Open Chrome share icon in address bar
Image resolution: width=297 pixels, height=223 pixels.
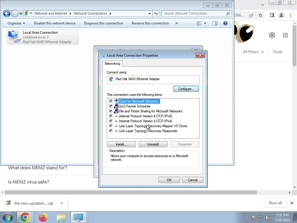pyautogui.click(x=251, y=15)
